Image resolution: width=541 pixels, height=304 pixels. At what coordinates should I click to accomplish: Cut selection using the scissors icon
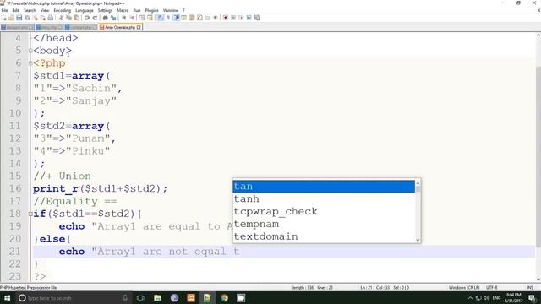pyautogui.click(x=61, y=18)
